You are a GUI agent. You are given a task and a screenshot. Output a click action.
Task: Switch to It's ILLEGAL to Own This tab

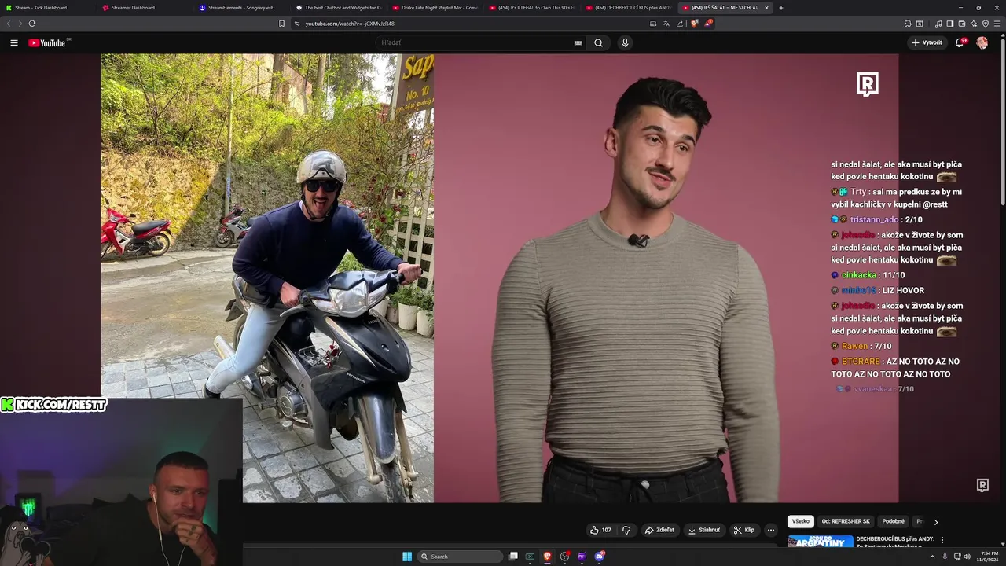[x=532, y=8]
